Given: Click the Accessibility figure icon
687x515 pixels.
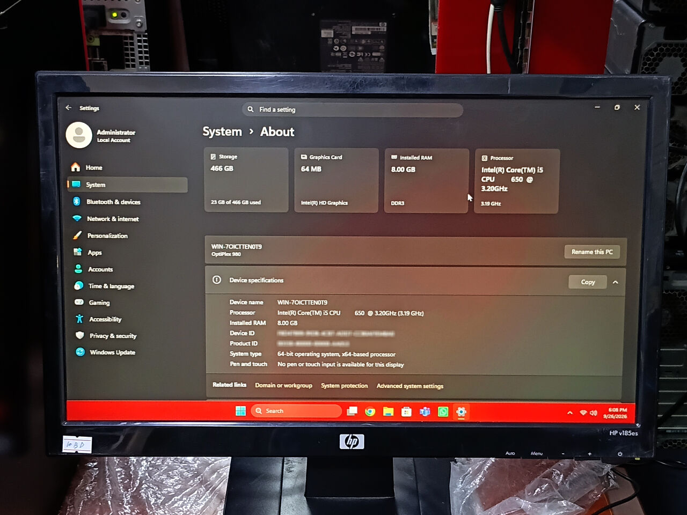Looking at the screenshot, I should click(79, 319).
